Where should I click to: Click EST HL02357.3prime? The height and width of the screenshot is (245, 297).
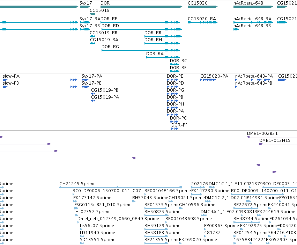(93, 212)
